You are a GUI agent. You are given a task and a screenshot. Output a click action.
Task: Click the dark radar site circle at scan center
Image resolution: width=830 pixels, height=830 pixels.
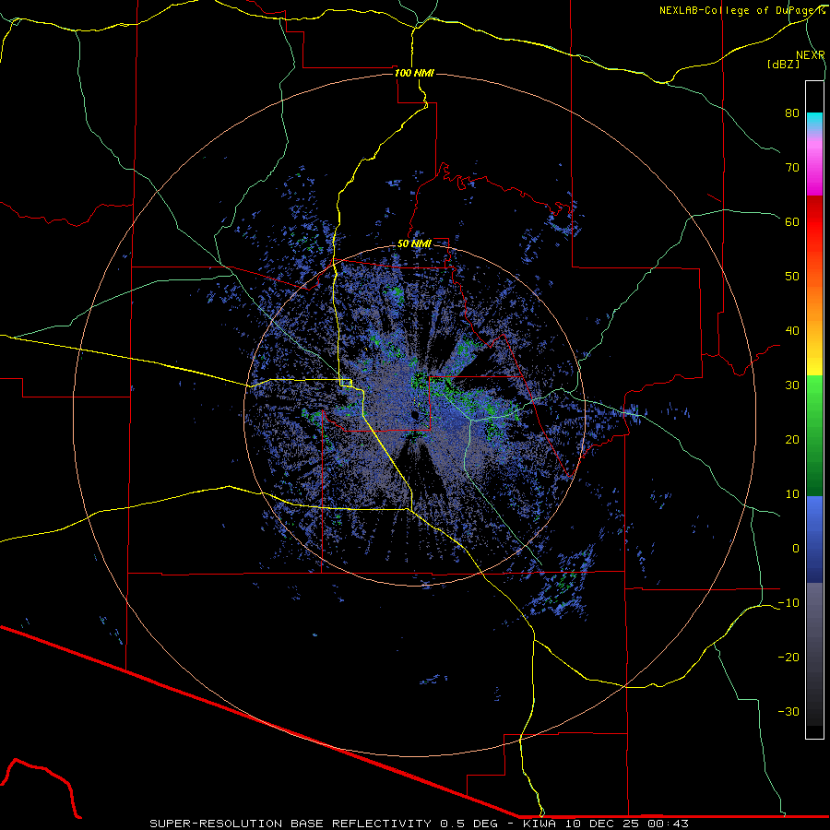[414, 415]
